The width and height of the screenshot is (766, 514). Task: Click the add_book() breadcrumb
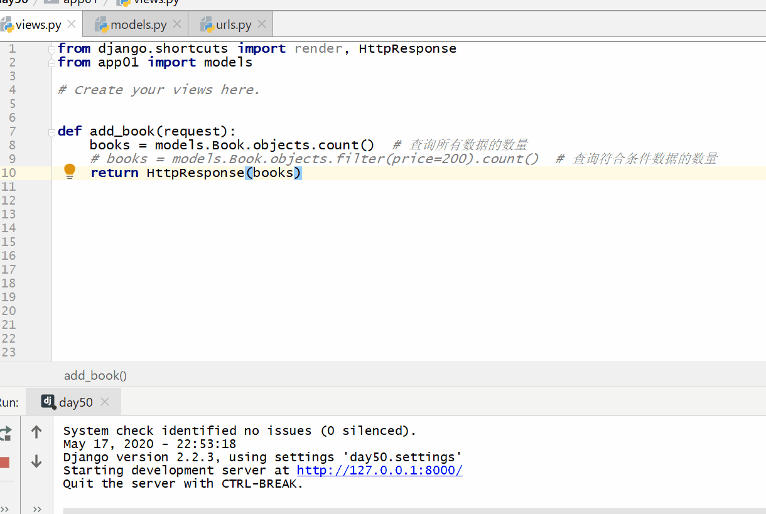(95, 375)
